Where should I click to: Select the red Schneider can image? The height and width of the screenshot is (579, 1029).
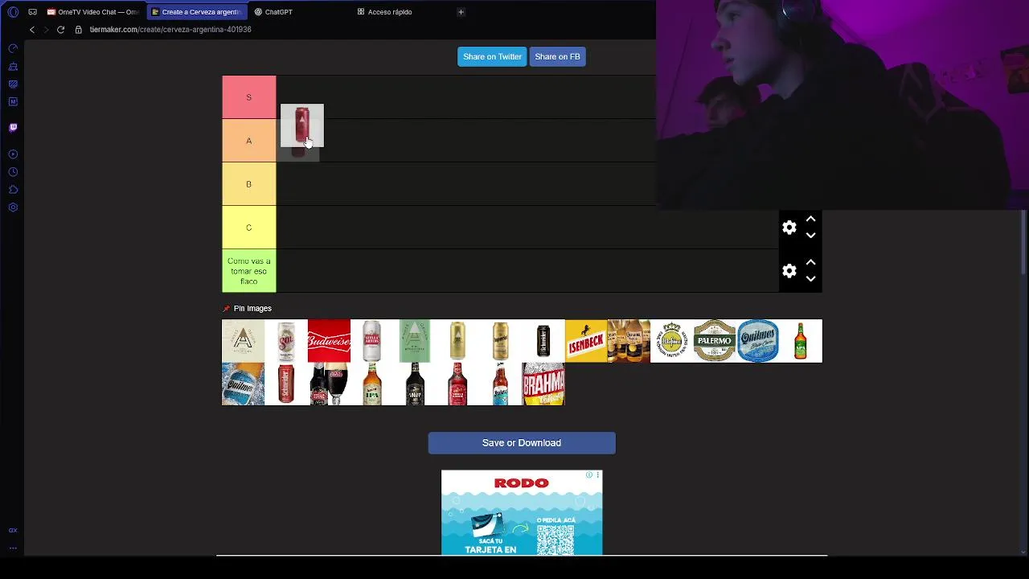coord(286,384)
